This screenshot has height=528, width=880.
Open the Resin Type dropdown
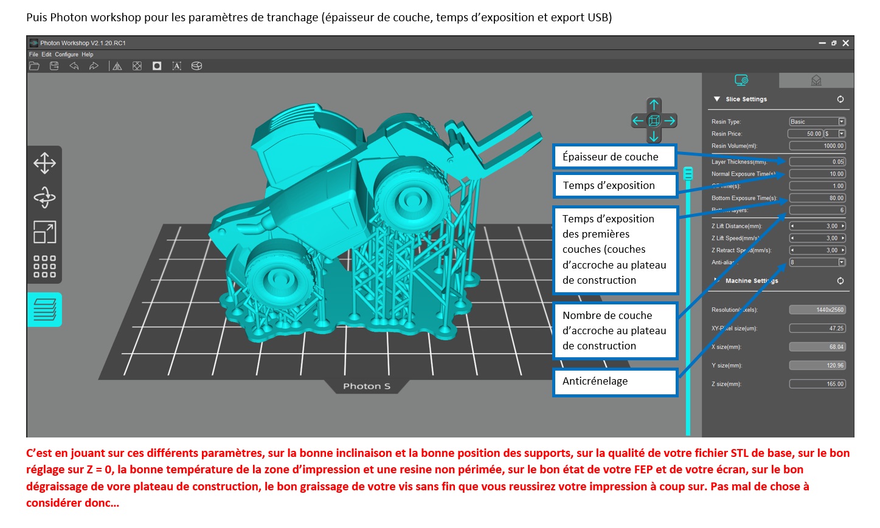tap(842, 122)
